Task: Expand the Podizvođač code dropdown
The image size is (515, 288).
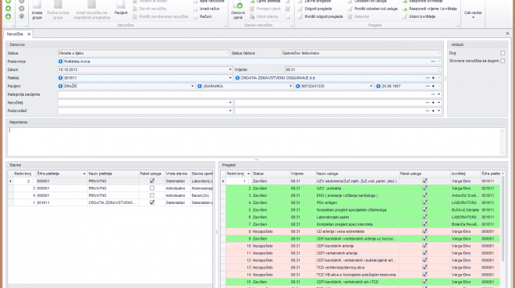Action: point(230,111)
